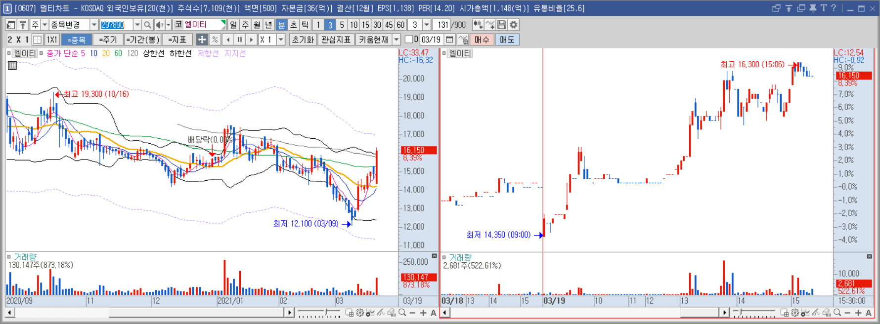Click the left chart magnifier zoom icon
The image size is (880, 324).
point(402,313)
